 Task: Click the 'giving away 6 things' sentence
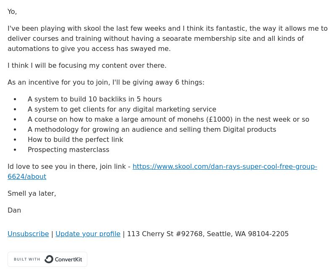pyautogui.click(x=106, y=82)
